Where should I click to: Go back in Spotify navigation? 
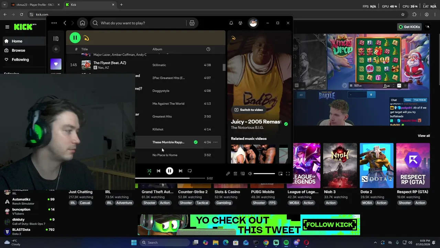pyautogui.click(x=65, y=23)
